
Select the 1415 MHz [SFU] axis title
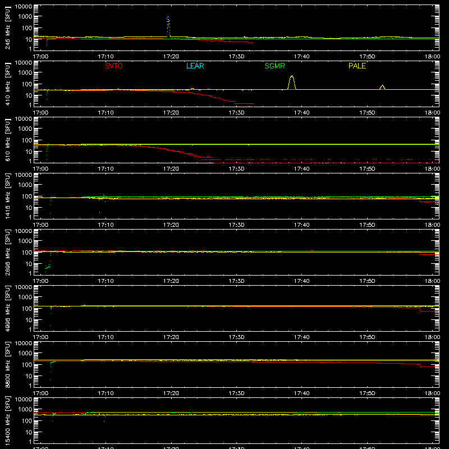[x=8, y=196]
